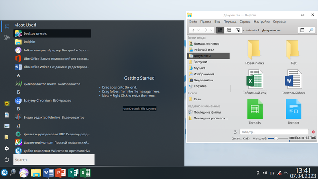Toggle the us keyboard layout indicator
The image size is (318, 179).
pos(272,173)
